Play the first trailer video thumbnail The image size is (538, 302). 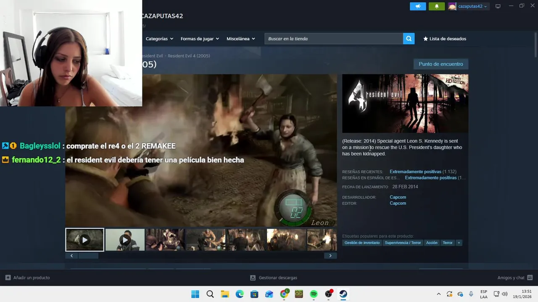(x=84, y=240)
